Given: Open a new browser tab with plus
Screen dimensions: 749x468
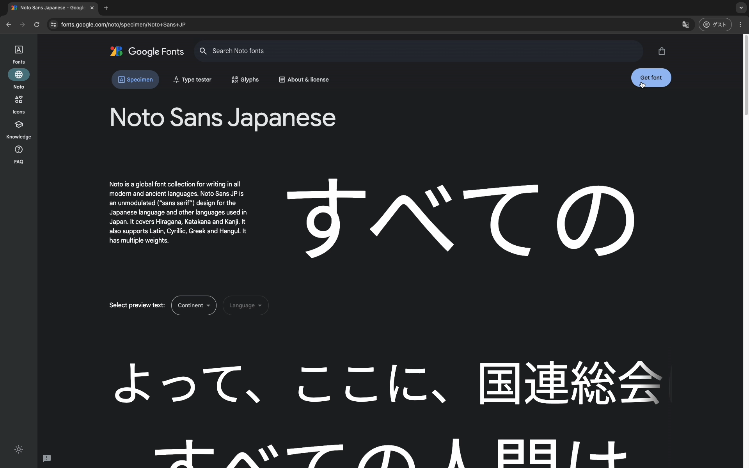Looking at the screenshot, I should click(106, 8).
